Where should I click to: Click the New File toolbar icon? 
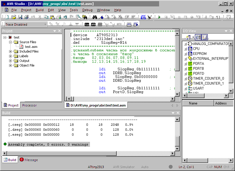tap(7, 17)
